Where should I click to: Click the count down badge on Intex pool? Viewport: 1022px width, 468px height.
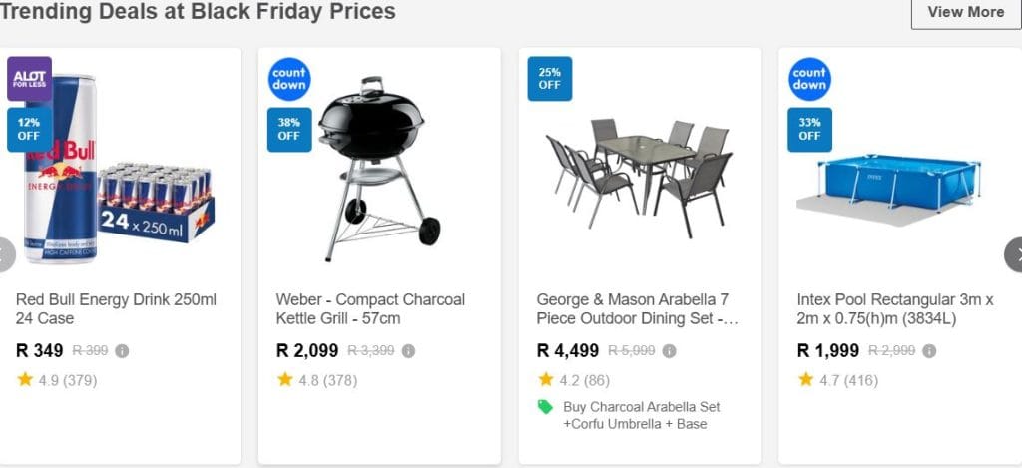click(809, 80)
